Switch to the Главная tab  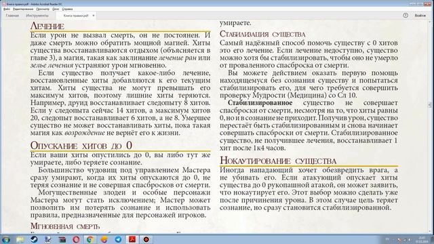point(12,16)
